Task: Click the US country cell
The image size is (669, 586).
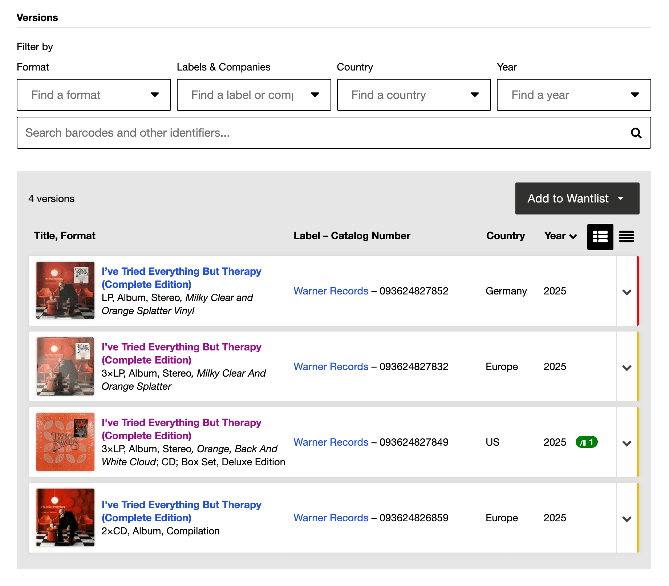Action: (492, 442)
